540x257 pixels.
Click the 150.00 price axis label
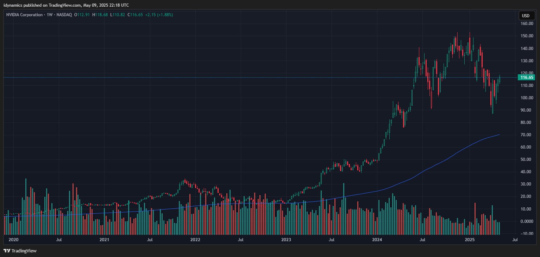527,36
